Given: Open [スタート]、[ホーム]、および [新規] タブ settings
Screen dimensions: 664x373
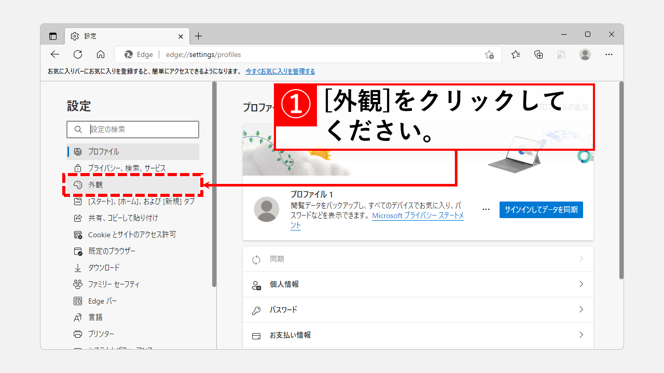Looking at the screenshot, I should (133, 202).
